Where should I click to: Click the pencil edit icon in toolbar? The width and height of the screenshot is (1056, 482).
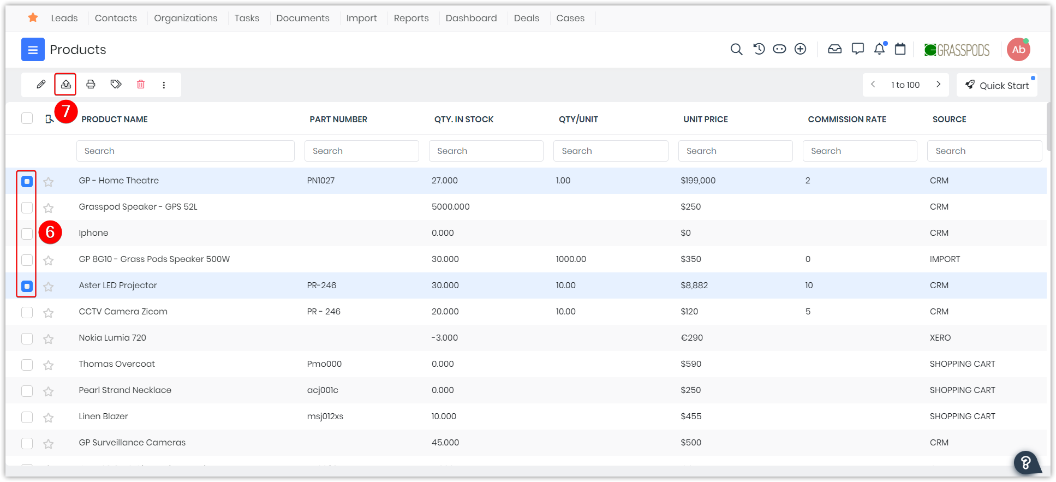point(41,84)
